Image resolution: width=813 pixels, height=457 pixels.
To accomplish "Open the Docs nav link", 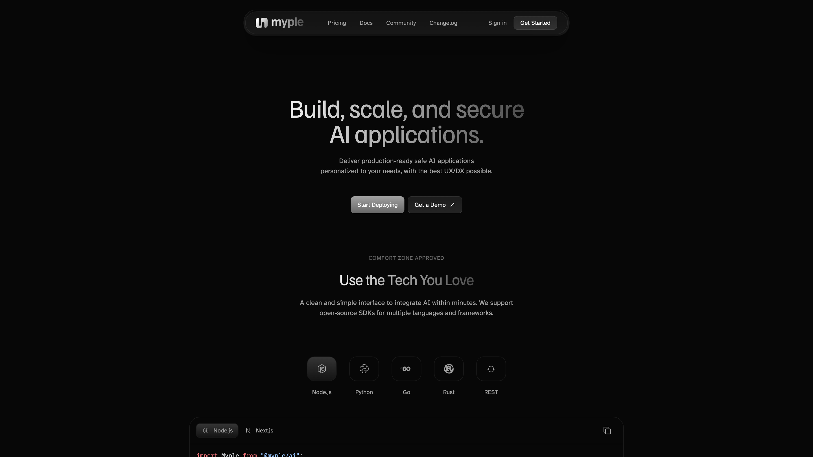I will coord(366,23).
